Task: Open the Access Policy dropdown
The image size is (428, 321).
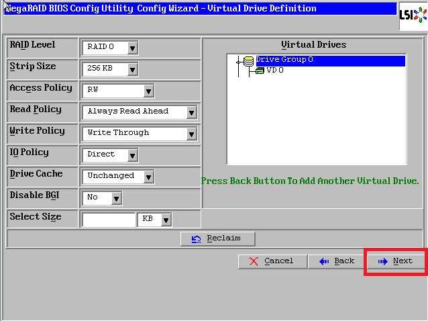Action: click(118, 91)
